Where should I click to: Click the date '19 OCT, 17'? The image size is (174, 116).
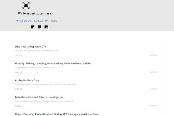19,55
